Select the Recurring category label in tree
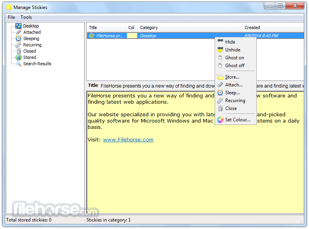This screenshot has width=309, height=229. coord(32,45)
